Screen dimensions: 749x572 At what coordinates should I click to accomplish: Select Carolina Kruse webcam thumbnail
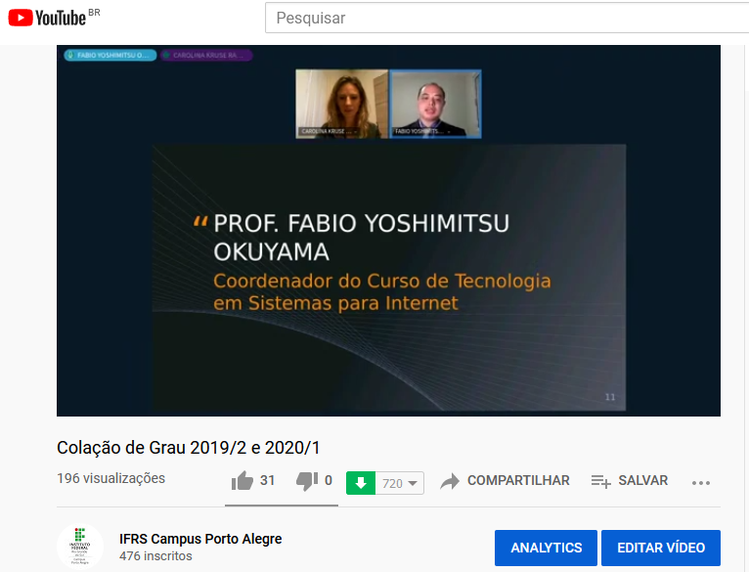[x=341, y=104]
